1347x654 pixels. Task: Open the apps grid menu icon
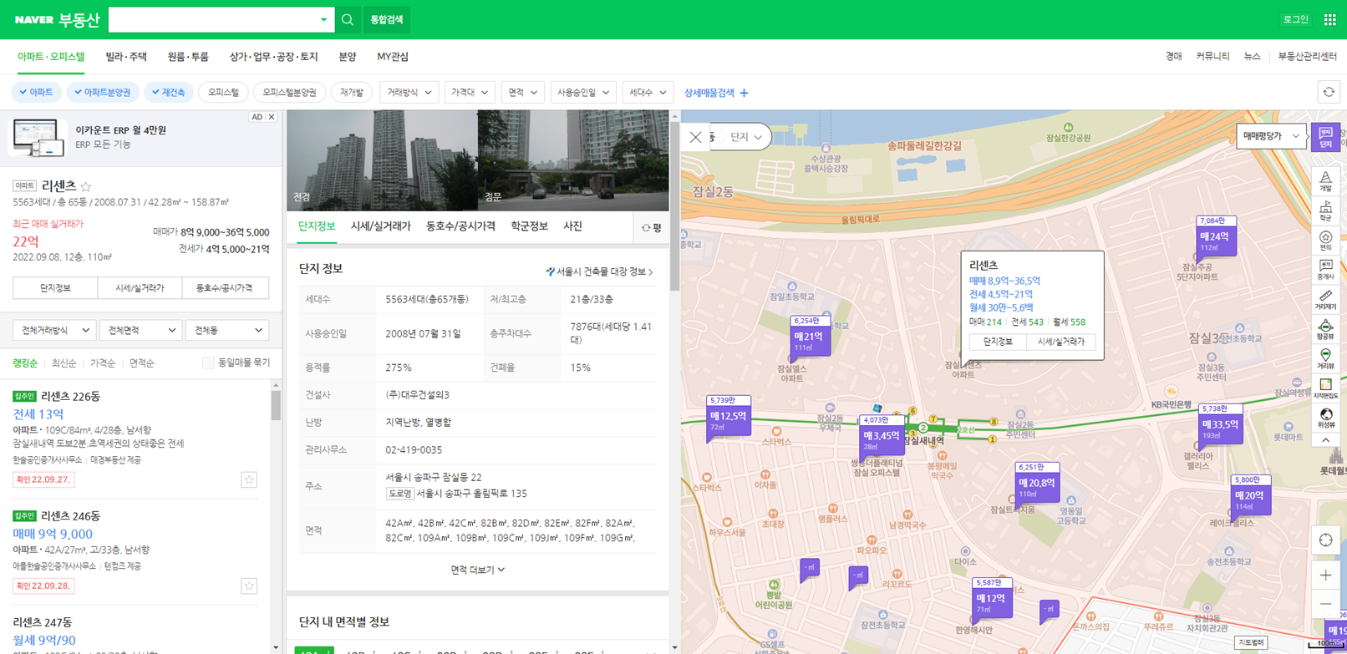coord(1329,19)
